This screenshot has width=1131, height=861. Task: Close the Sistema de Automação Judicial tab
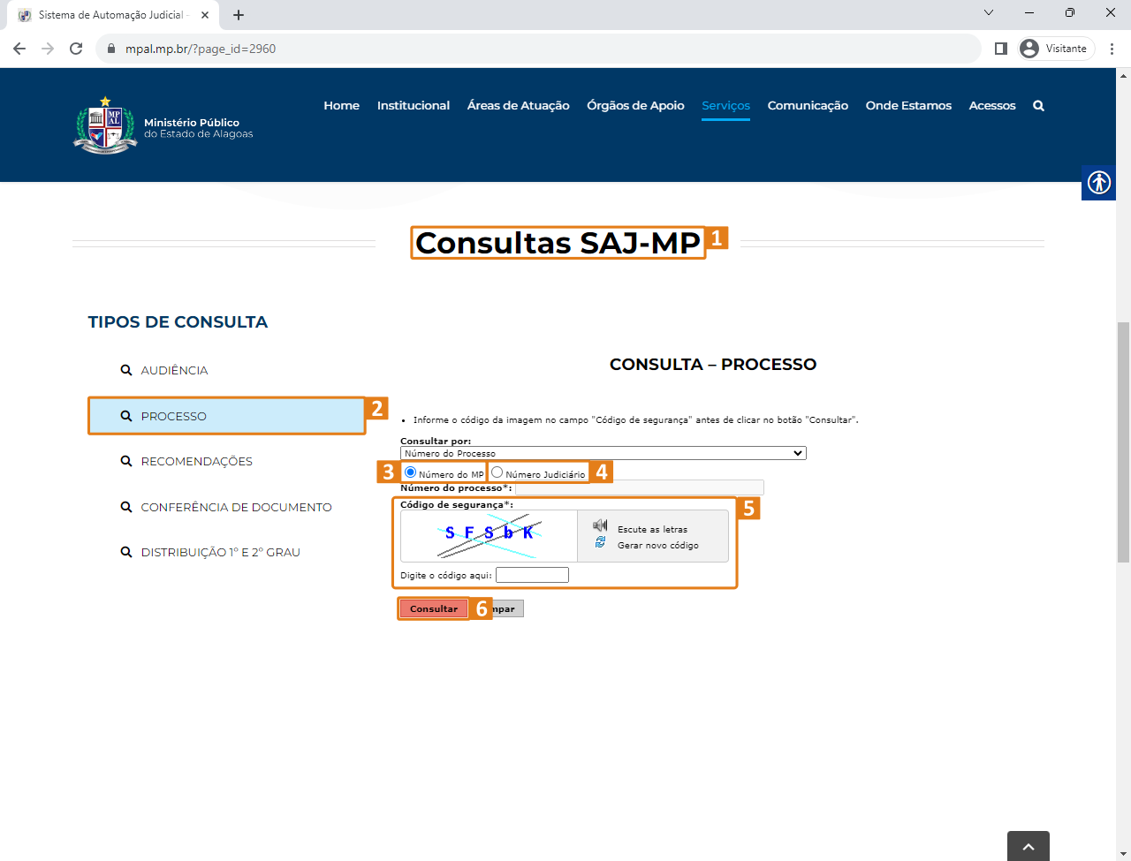click(205, 15)
